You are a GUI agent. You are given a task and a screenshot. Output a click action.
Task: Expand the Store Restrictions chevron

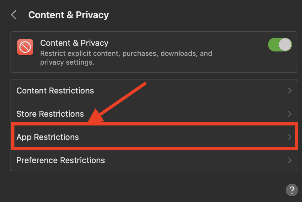coord(290,114)
